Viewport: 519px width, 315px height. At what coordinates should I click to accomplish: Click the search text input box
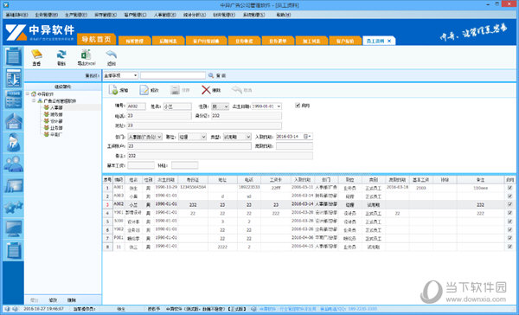pyautogui.click(x=173, y=75)
